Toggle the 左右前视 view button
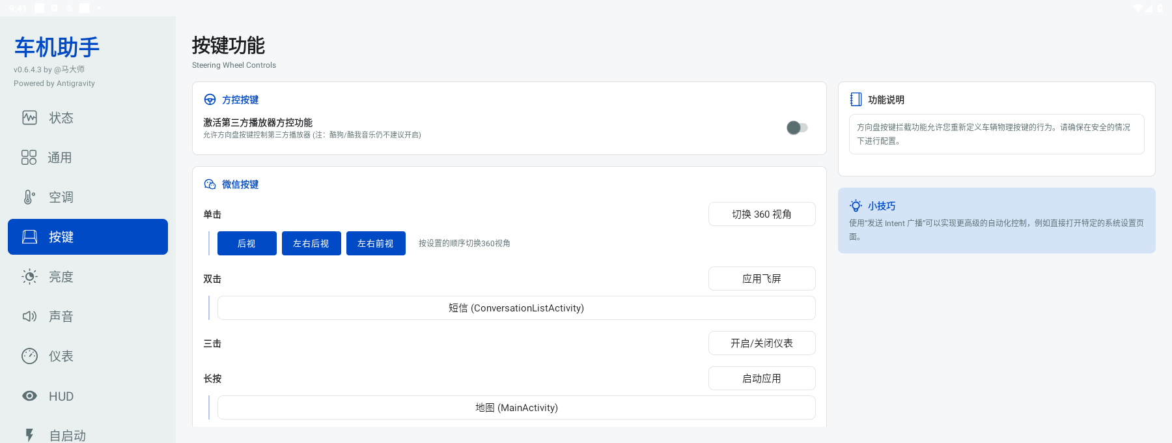This screenshot has height=443, width=1172. (x=376, y=244)
